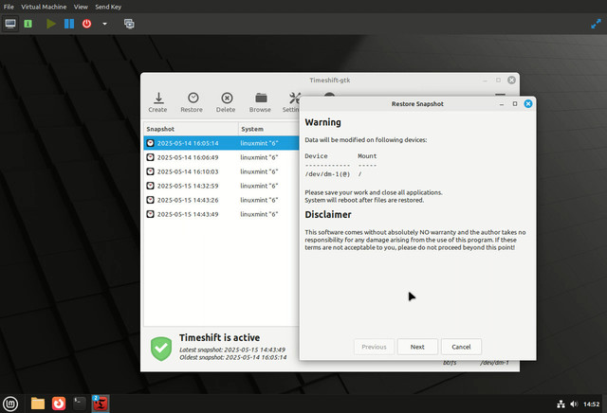The height and width of the screenshot is (413, 607).
Task: Select snapshot 2025-05-14 16:06:49
Action: [x=221, y=157]
